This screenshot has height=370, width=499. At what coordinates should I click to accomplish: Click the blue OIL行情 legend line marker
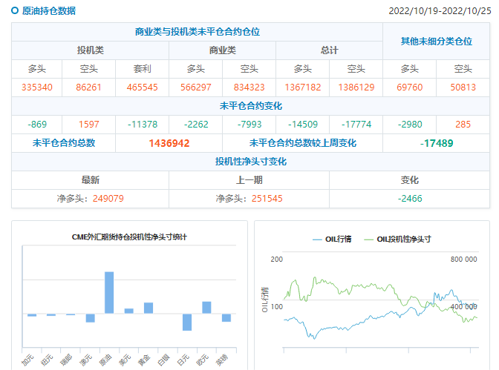[x=318, y=239]
